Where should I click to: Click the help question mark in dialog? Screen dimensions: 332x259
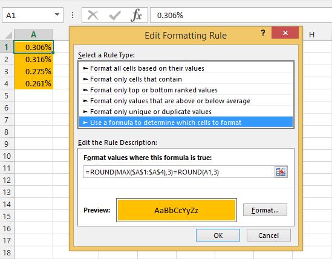click(263, 33)
